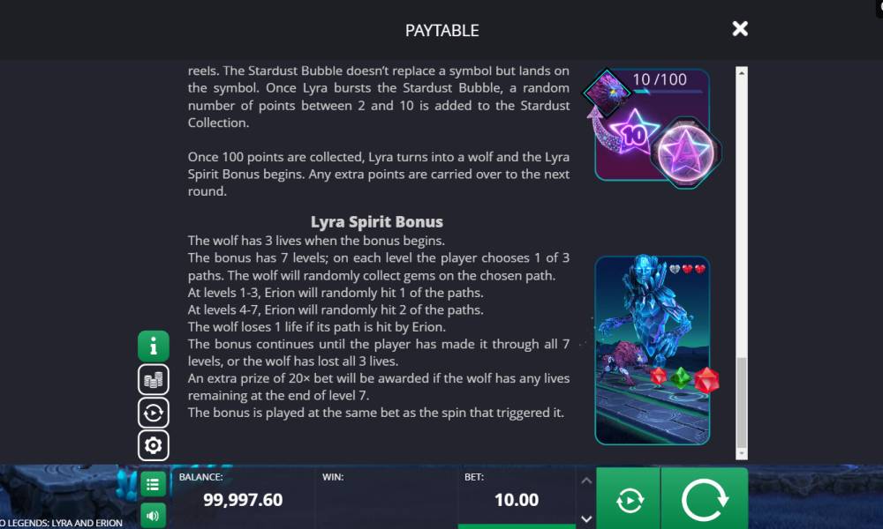Click the balance value 99,997.60
Screen dimensions: 883x529
pos(243,500)
